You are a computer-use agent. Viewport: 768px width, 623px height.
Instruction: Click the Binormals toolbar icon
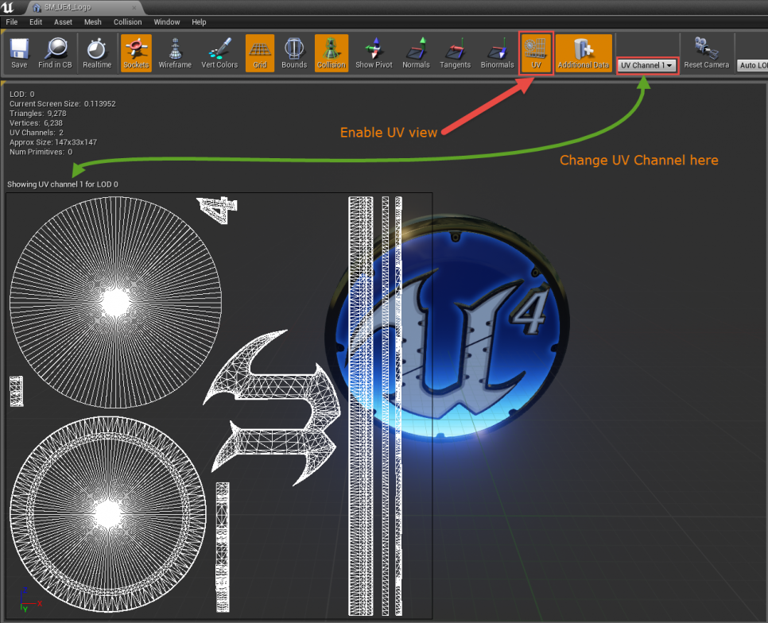[497, 53]
